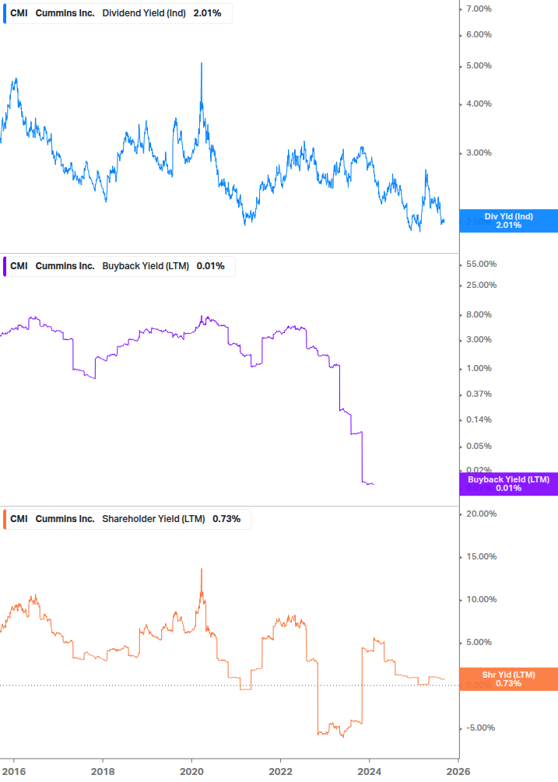The height and width of the screenshot is (782, 558).
Task: Click the 2.01% value in dividend legend
Action: [208, 13]
